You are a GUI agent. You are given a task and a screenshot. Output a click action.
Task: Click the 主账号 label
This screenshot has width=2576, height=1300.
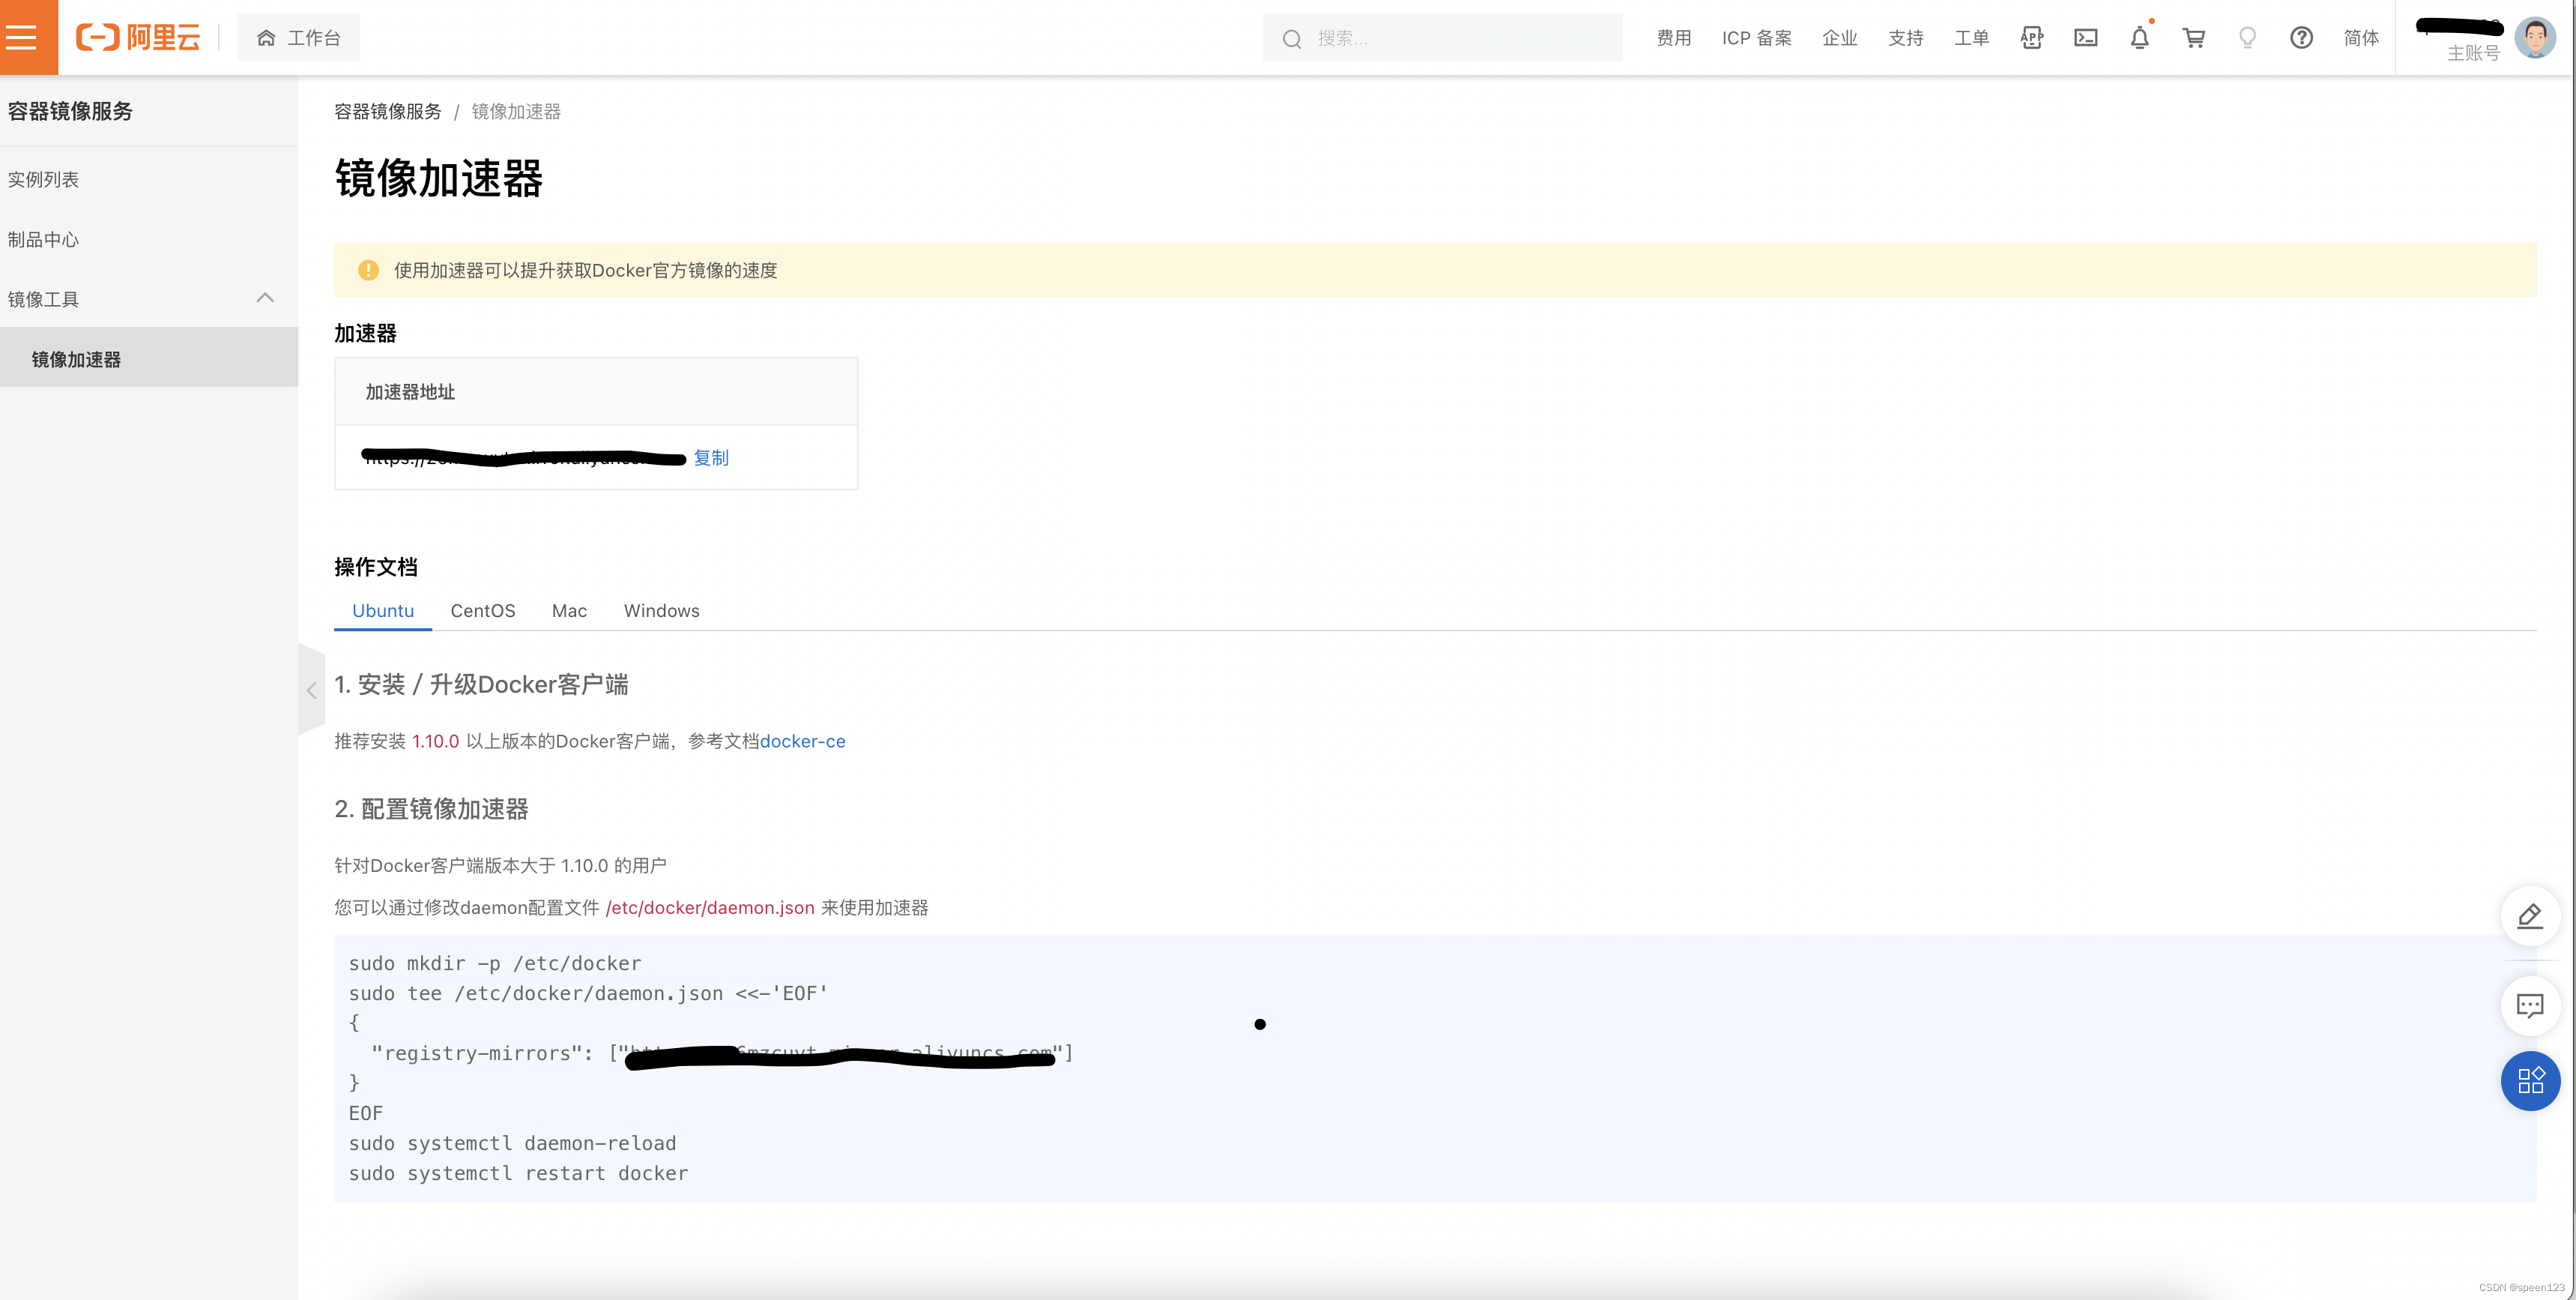2473,53
